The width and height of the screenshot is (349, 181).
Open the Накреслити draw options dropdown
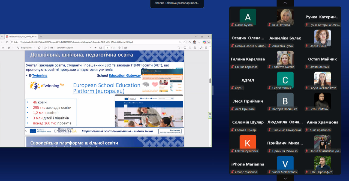tap(34, 48)
